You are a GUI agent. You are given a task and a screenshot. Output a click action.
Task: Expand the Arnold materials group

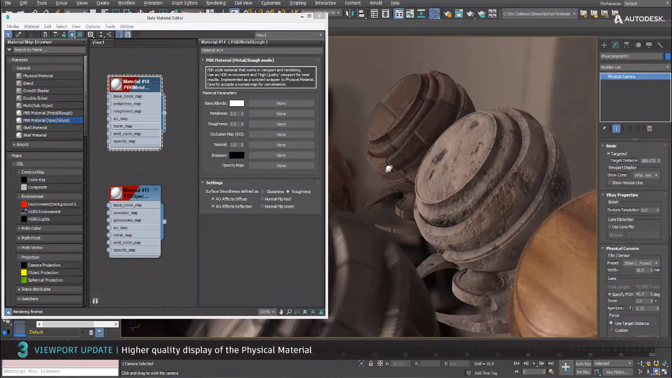(14, 145)
